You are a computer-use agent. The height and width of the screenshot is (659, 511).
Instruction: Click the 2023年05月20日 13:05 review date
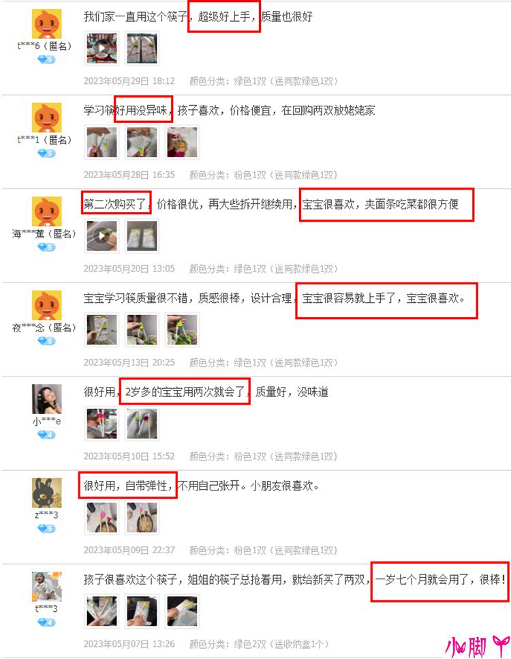point(129,269)
